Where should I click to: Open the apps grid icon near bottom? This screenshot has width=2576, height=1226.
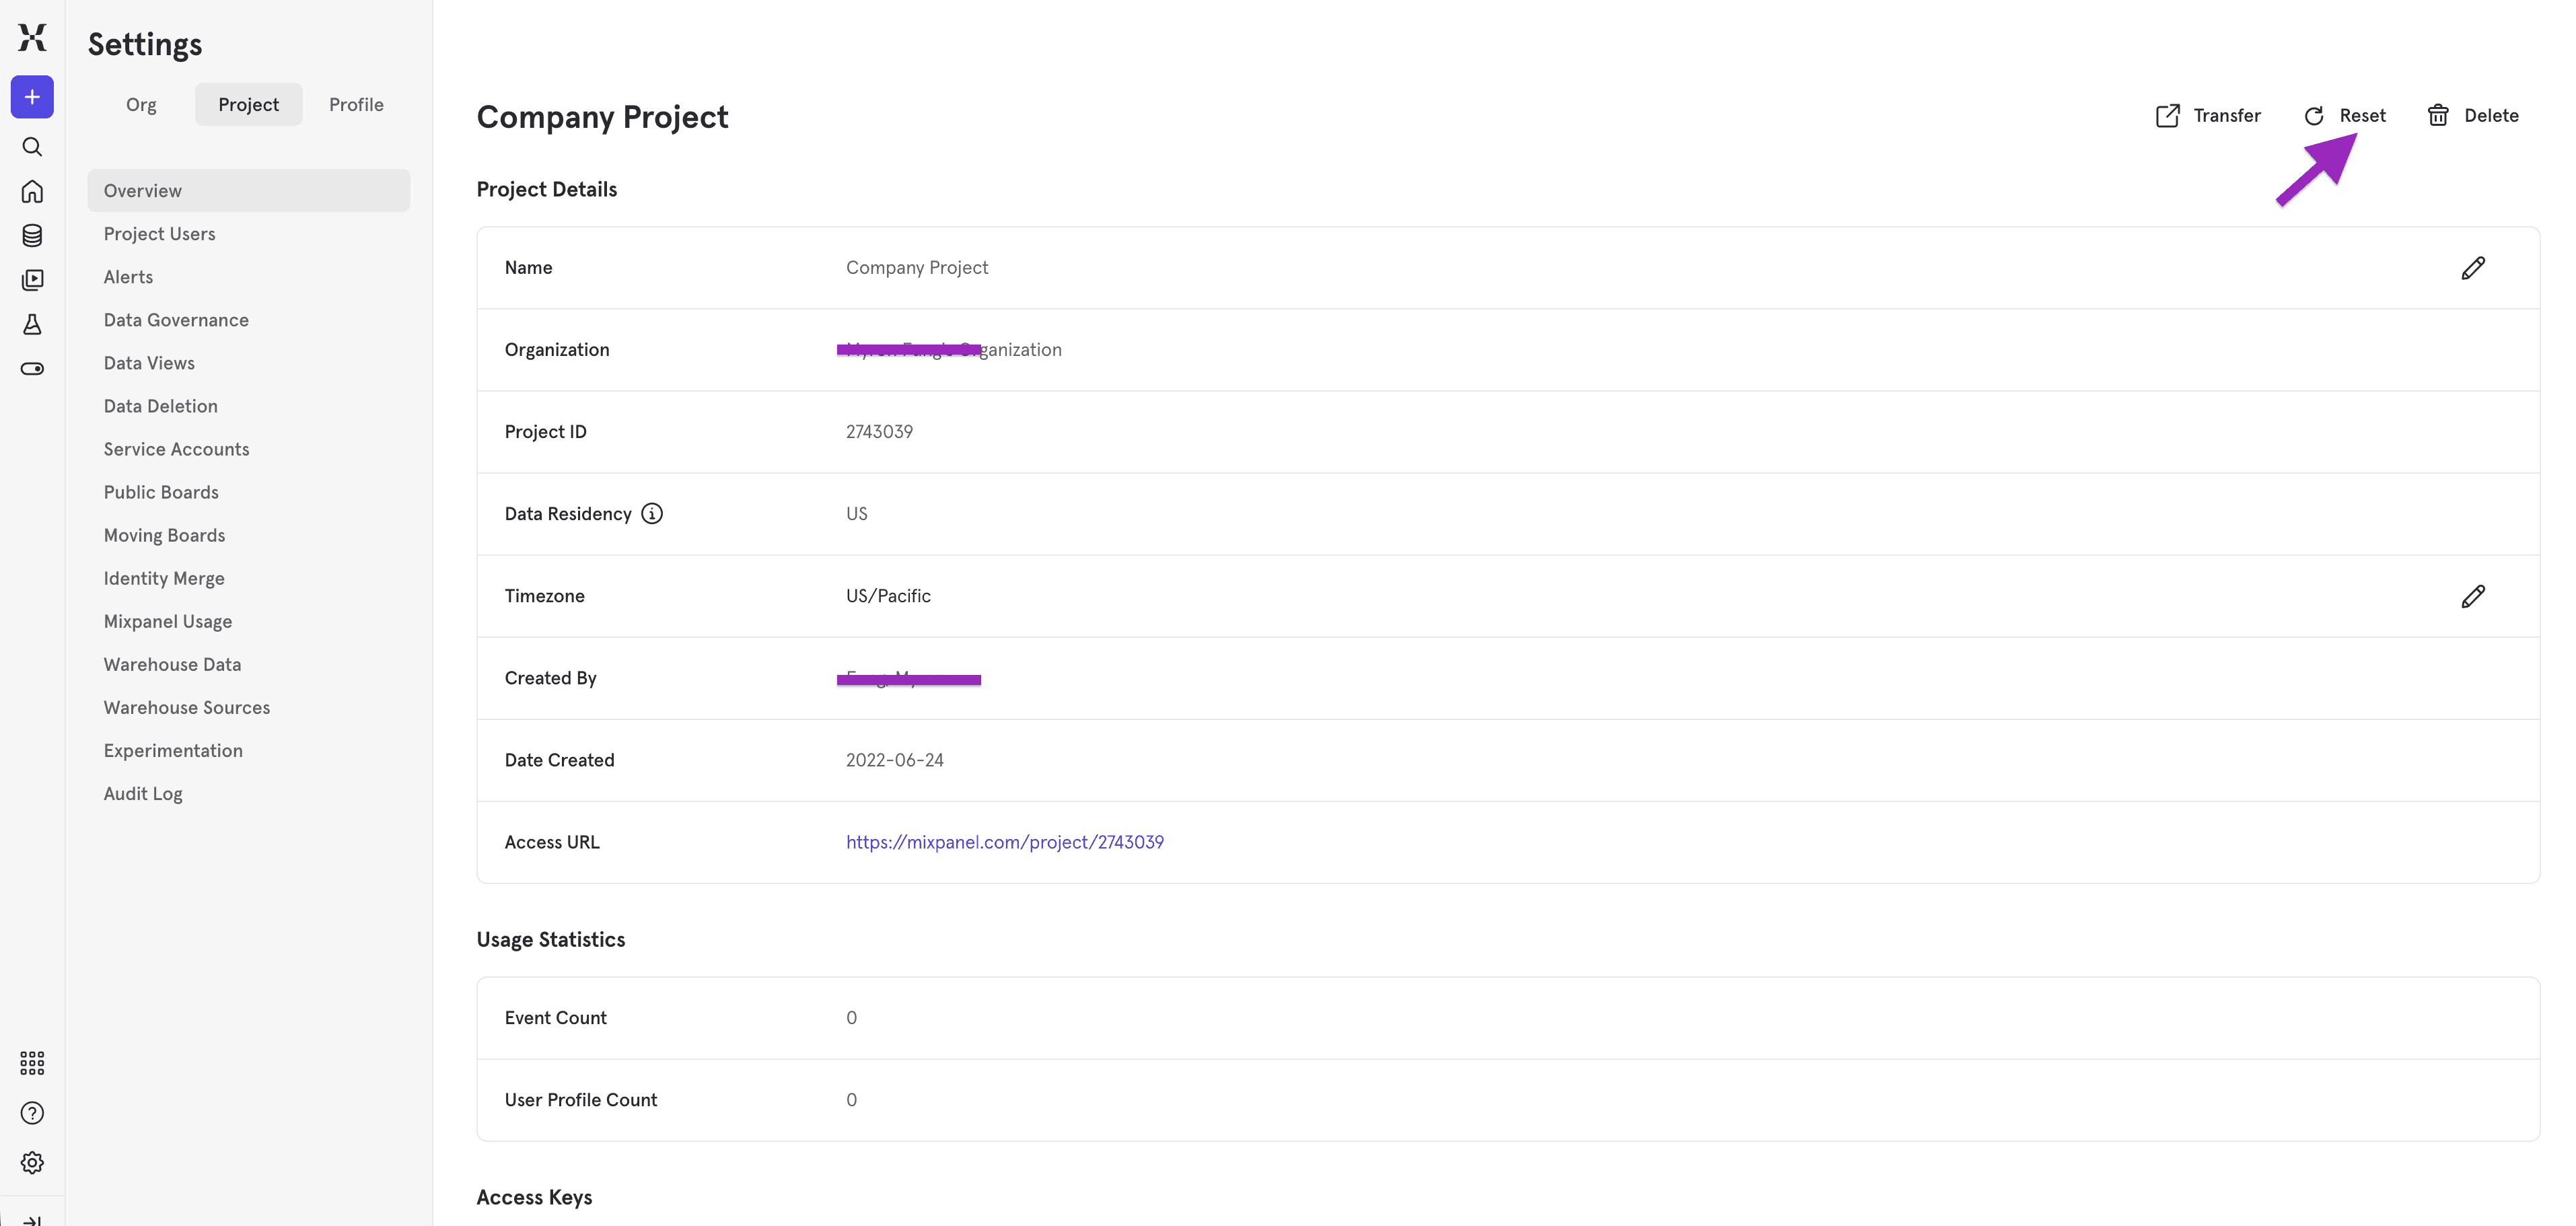(x=32, y=1063)
